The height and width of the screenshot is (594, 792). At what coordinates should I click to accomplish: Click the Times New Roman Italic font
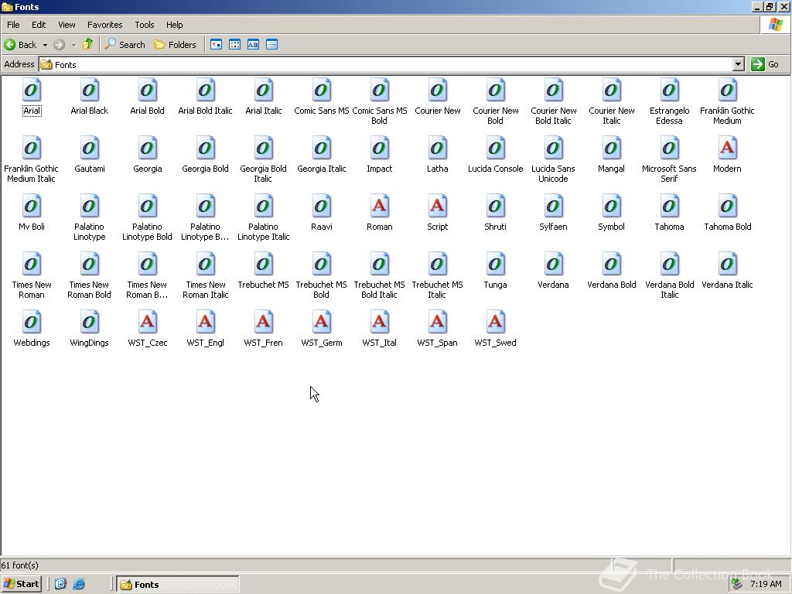coord(205,265)
